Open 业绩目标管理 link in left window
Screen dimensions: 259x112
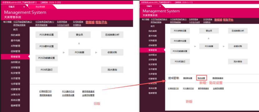[88, 95]
